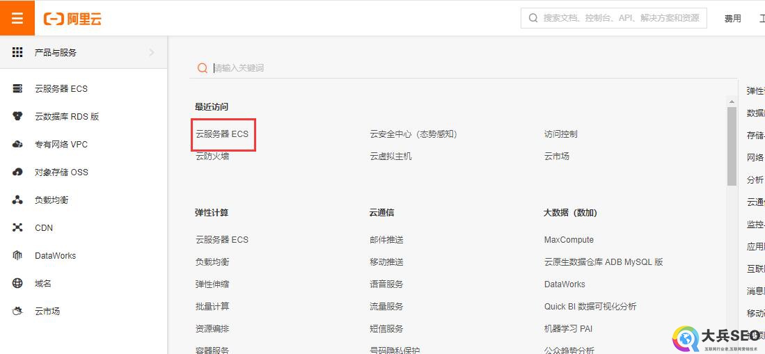
Task: Open 域名 in the sidebar
Action: tap(43, 283)
